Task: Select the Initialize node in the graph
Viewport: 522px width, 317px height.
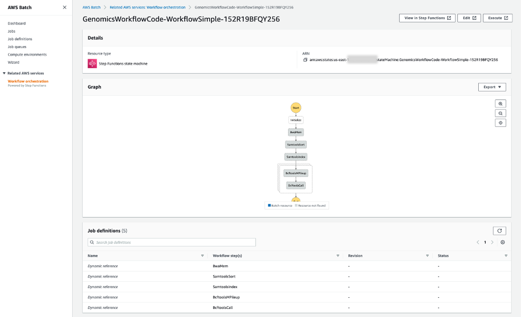Action: [295, 120]
